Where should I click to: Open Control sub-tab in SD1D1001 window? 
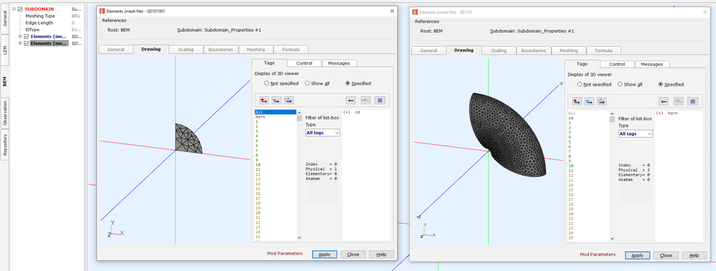[304, 63]
